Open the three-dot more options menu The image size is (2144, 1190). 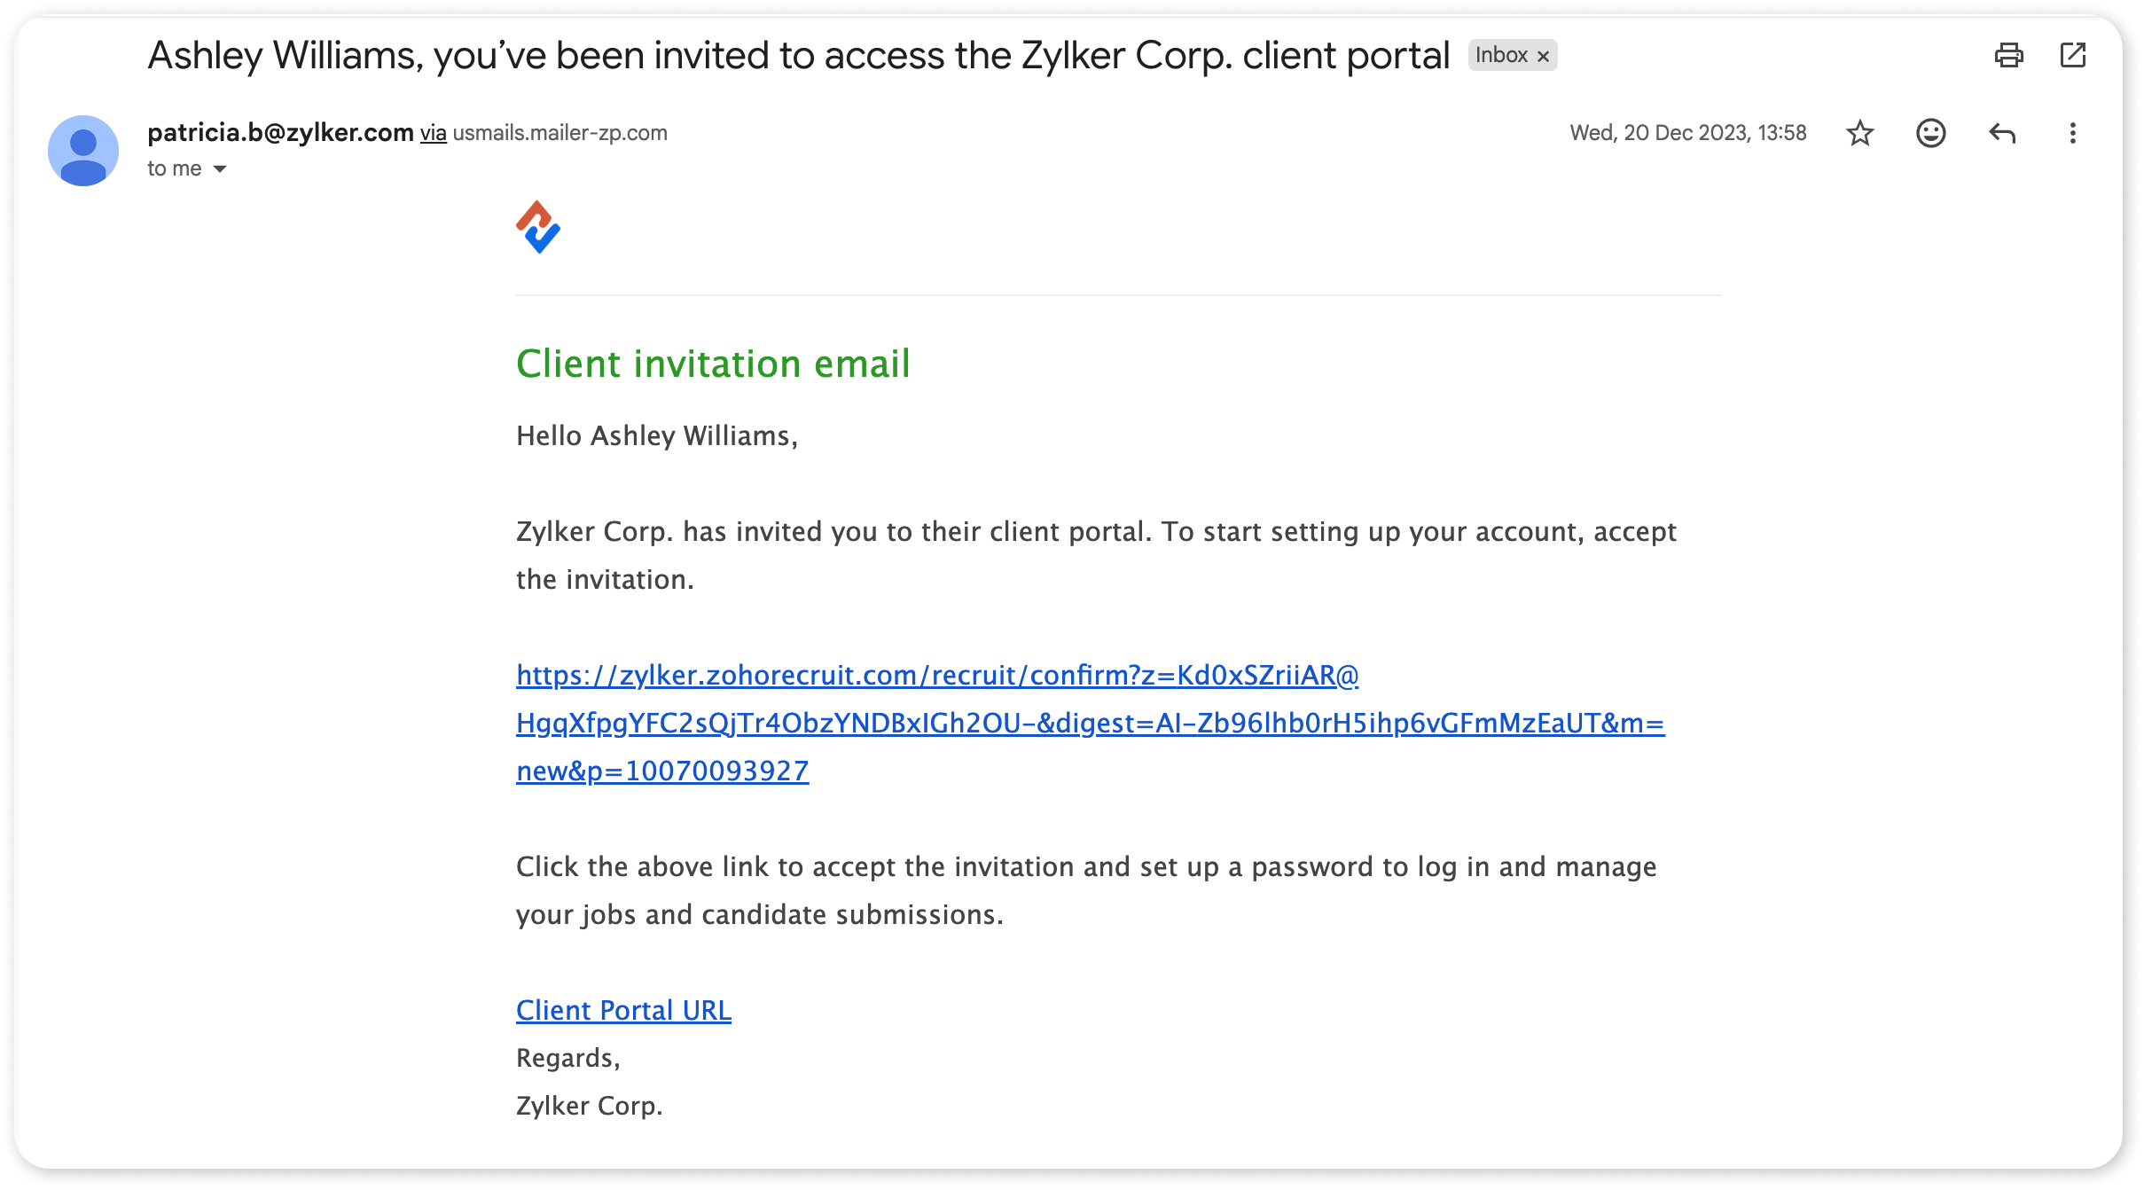pyautogui.click(x=2072, y=134)
